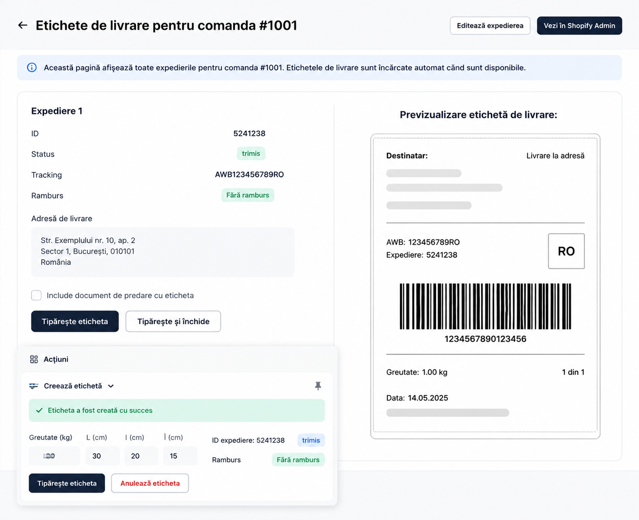Click Expediere: 5241238 on label preview
639x520 pixels.
click(x=422, y=255)
